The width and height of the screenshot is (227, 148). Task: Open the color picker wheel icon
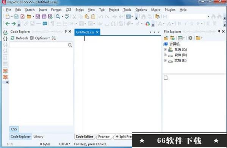147,24
